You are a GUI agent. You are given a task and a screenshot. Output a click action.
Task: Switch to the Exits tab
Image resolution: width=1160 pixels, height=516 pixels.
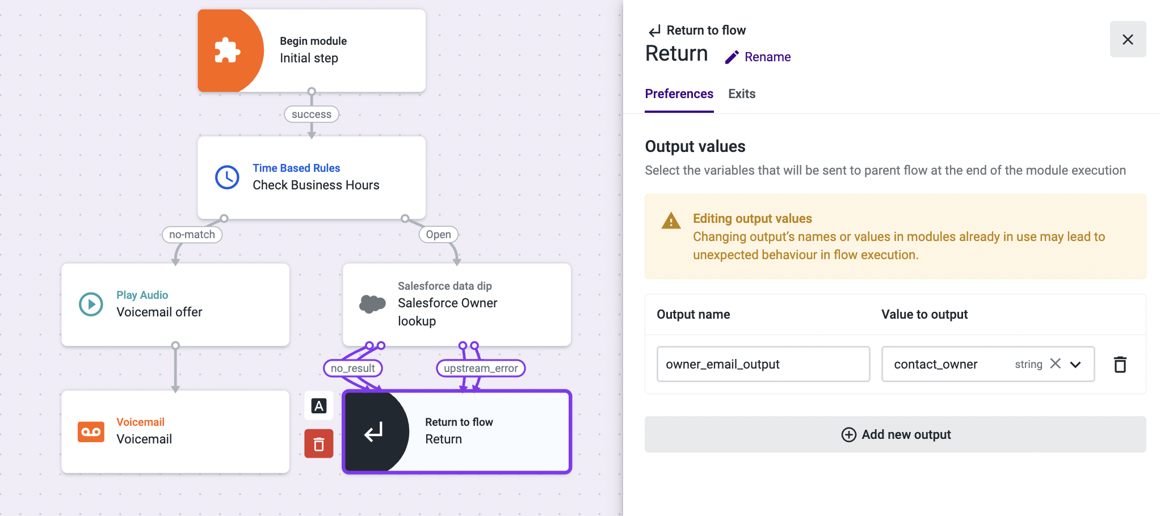pos(742,94)
